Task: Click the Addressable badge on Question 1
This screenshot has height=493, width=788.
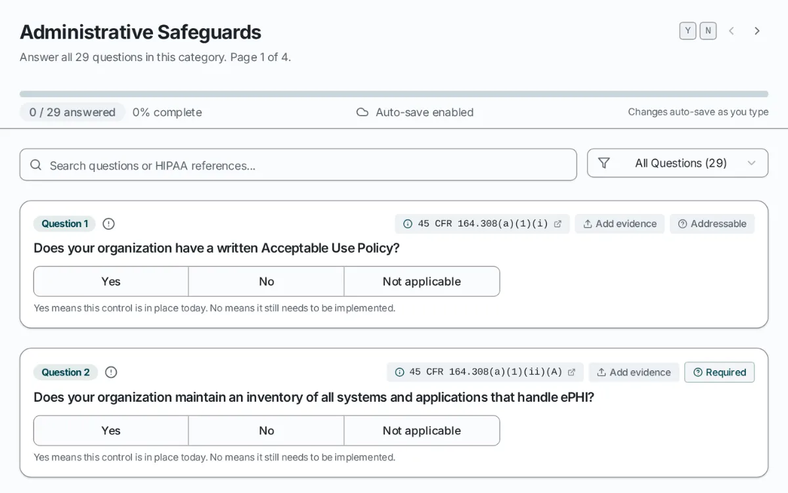Action: (x=712, y=224)
